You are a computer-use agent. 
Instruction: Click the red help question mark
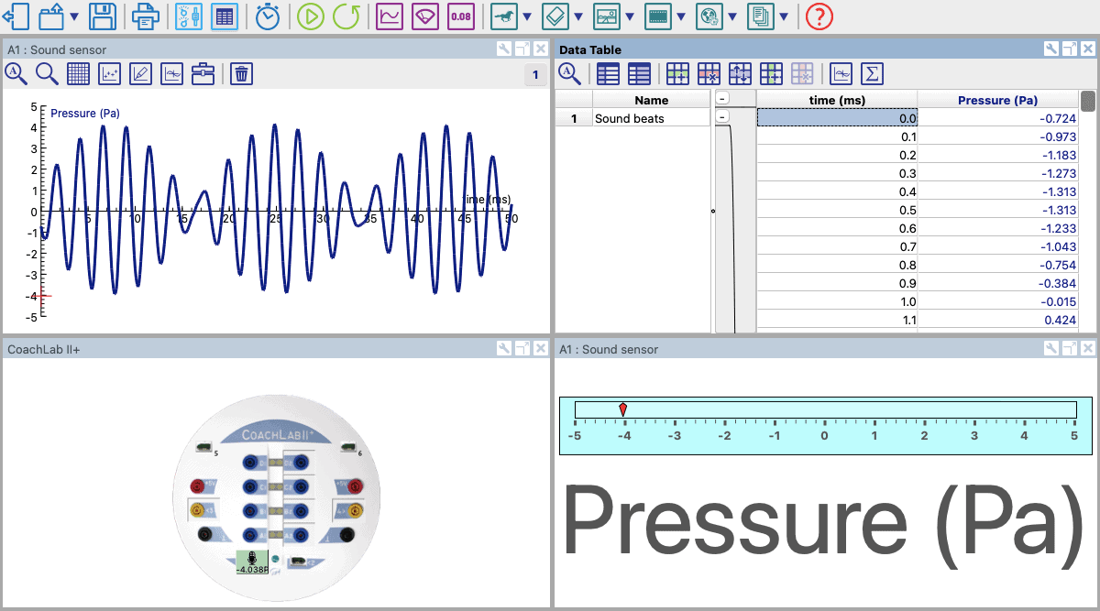[x=819, y=16]
